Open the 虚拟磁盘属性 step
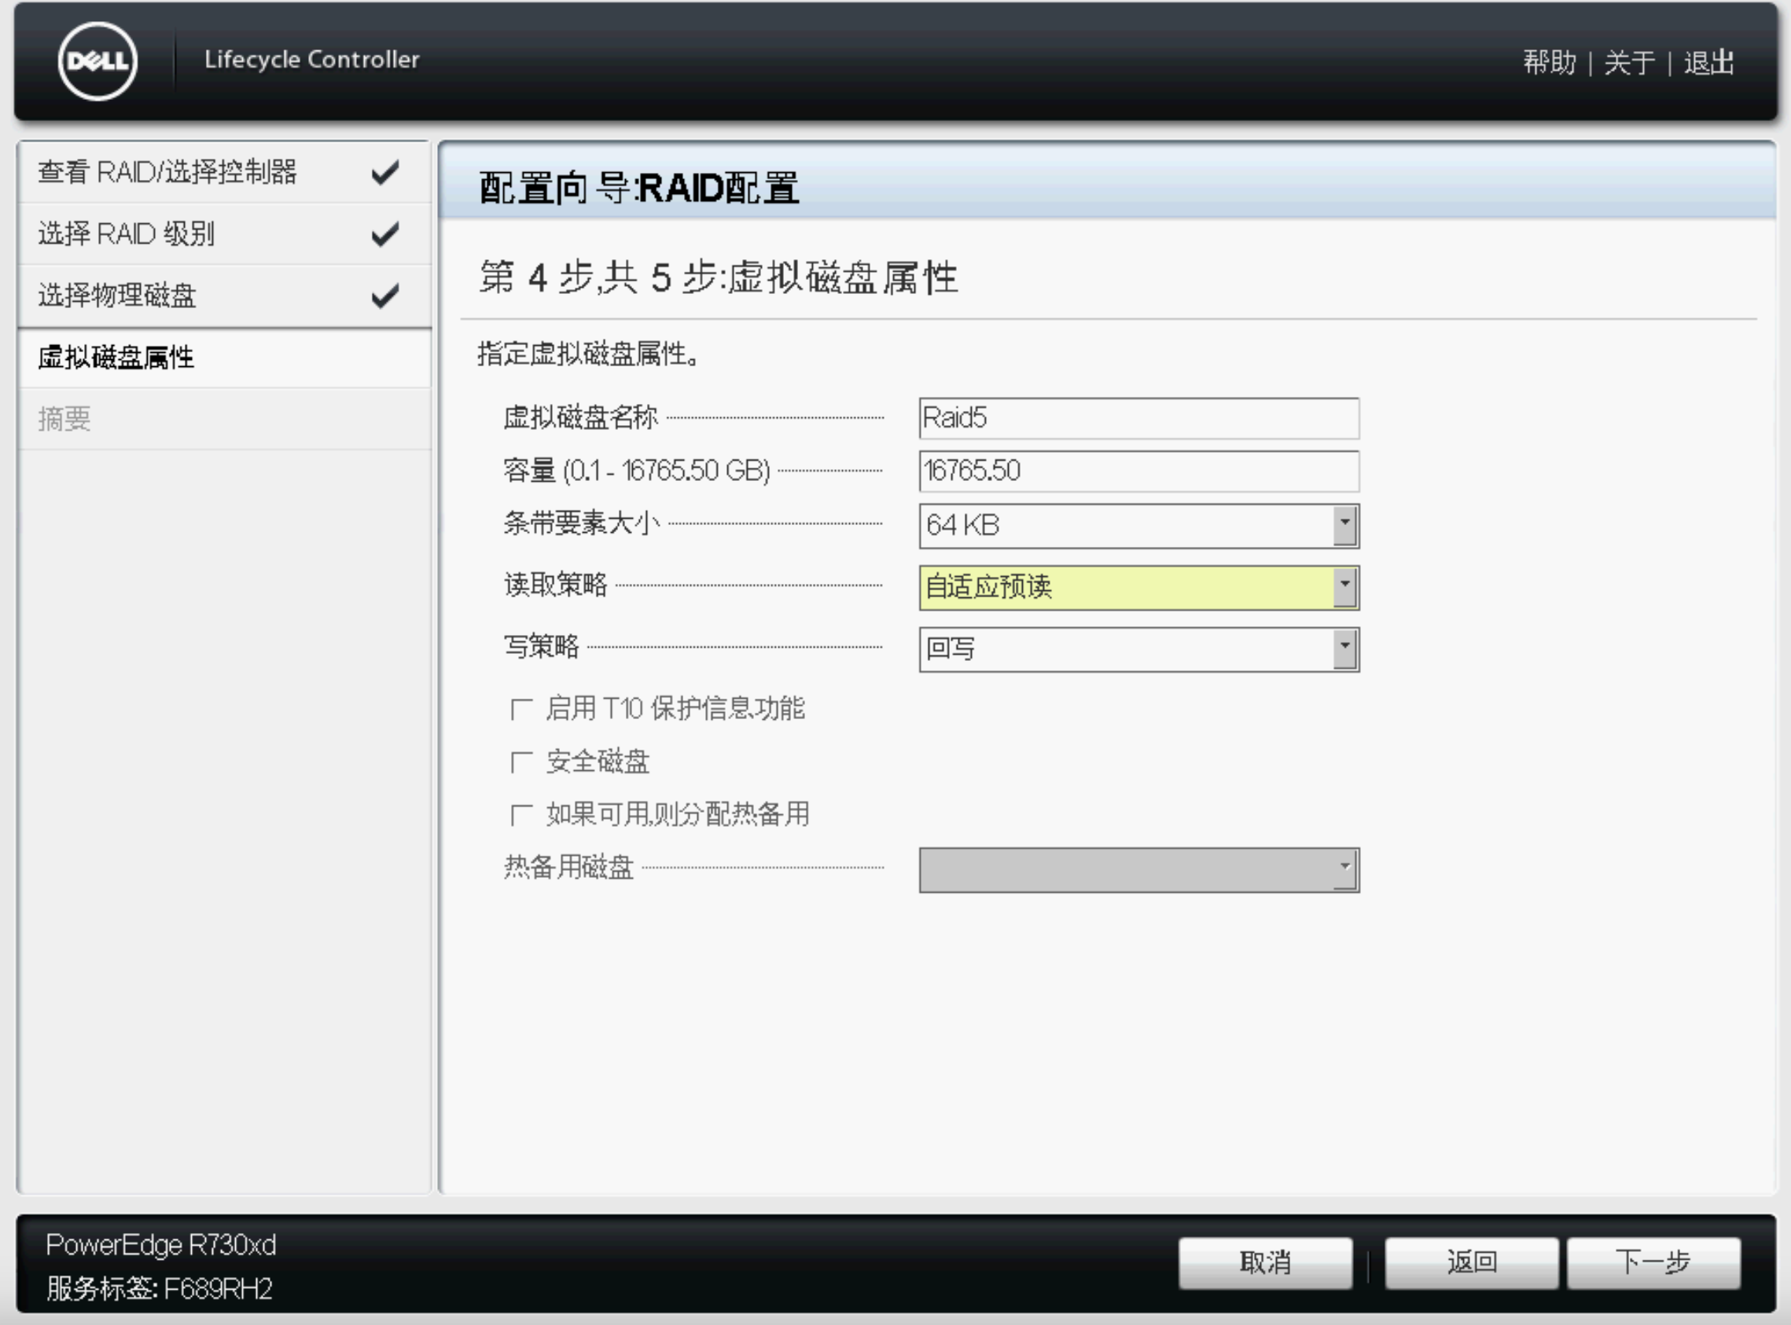Screen dimensions: 1791x1325 tap(116, 357)
